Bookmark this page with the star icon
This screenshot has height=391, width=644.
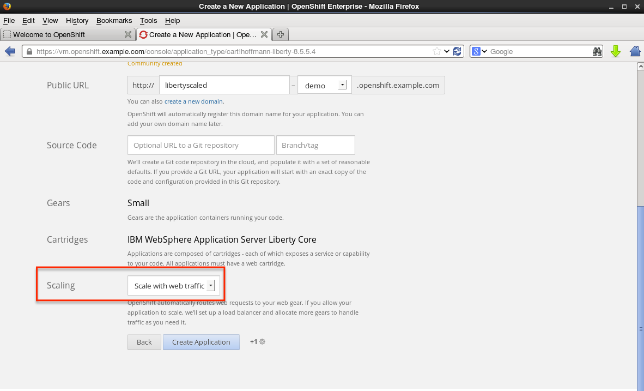pos(436,51)
